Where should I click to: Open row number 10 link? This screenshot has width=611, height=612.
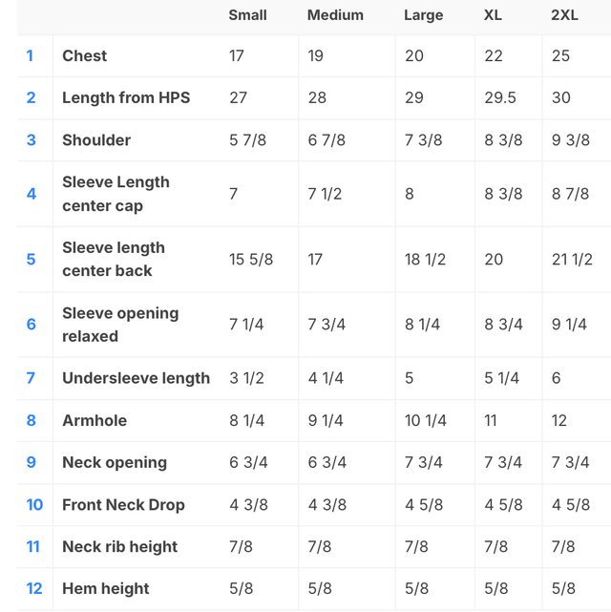pos(34,504)
